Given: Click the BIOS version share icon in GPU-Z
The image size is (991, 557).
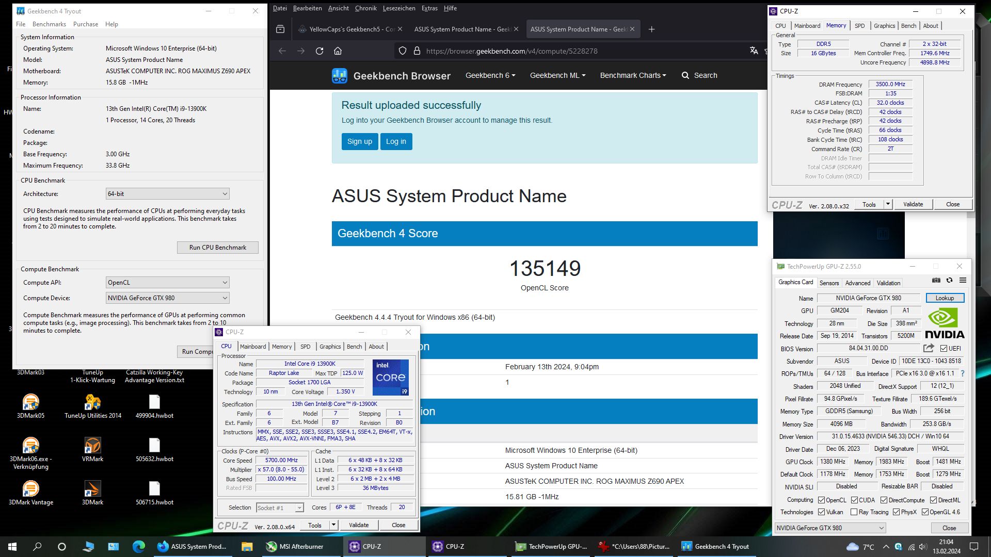Looking at the screenshot, I should tap(929, 348).
